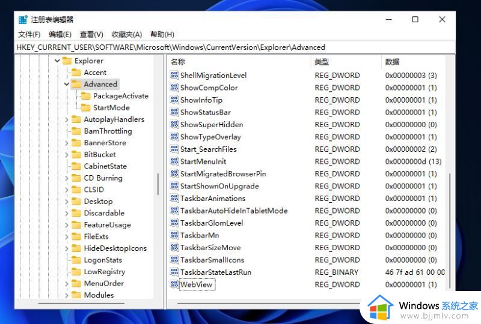Select the WebView value name
The image size is (481, 324).
[x=197, y=284]
